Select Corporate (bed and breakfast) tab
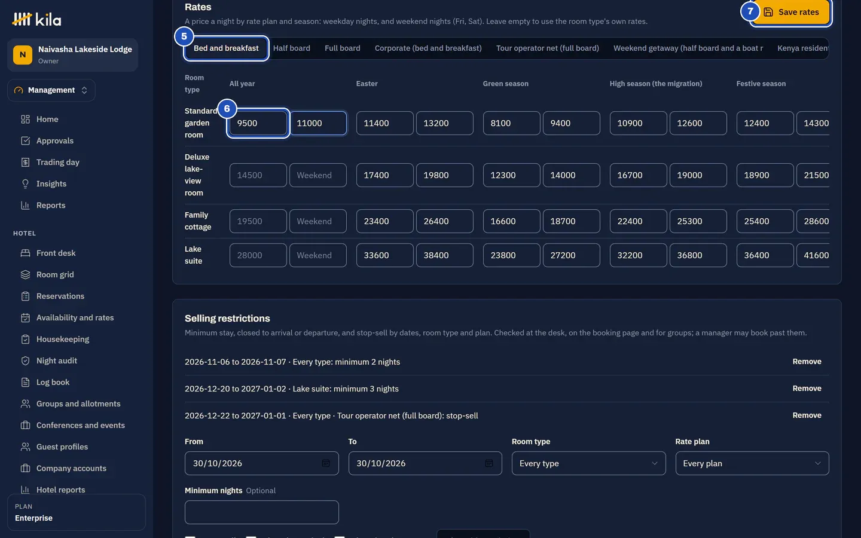861x538 pixels. (428, 48)
